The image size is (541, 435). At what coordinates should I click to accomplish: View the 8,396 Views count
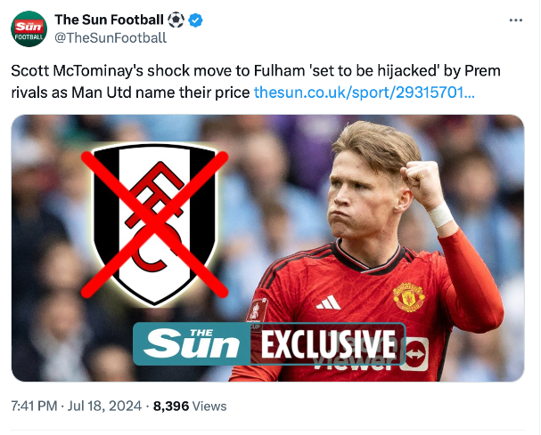point(190,406)
